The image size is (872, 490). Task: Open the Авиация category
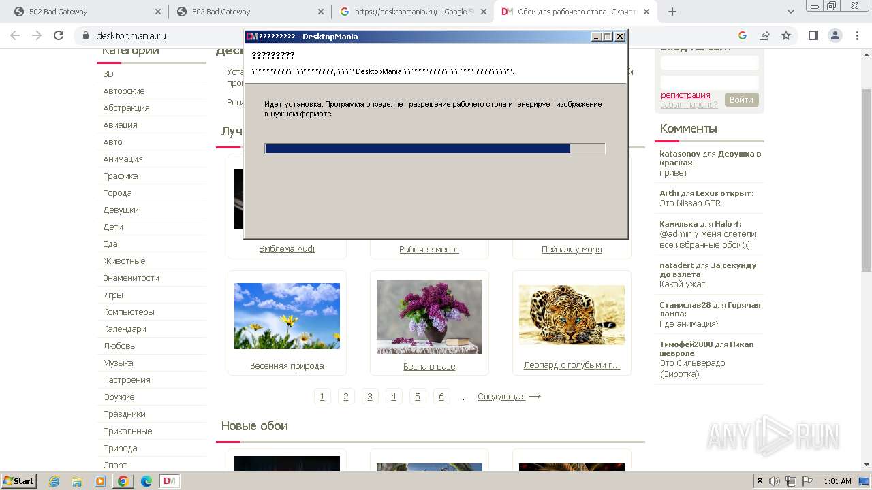tap(120, 125)
